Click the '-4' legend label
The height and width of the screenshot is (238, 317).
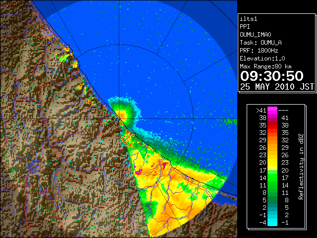click(263, 222)
